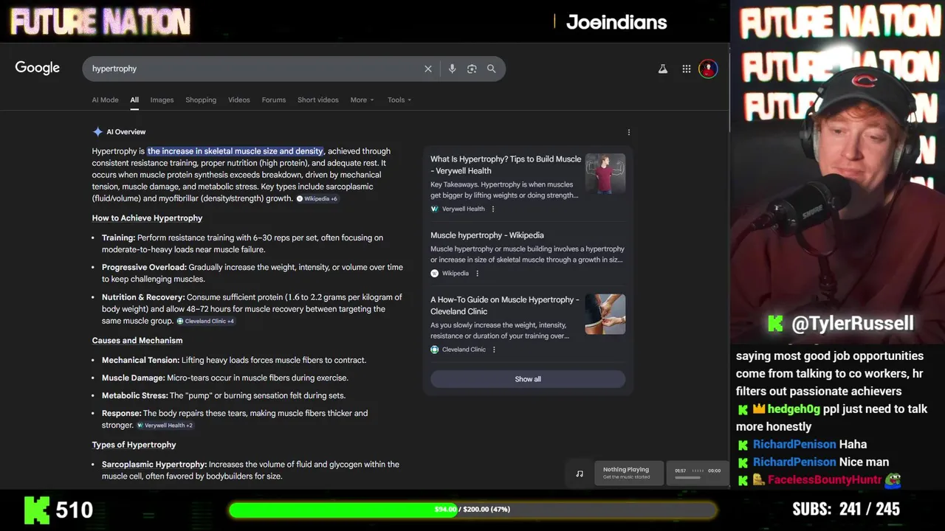Open the Google account avatar
945x531 pixels.
tap(708, 69)
